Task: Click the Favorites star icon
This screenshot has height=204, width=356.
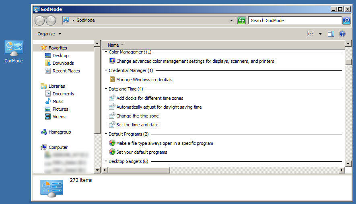Action: tap(43, 47)
